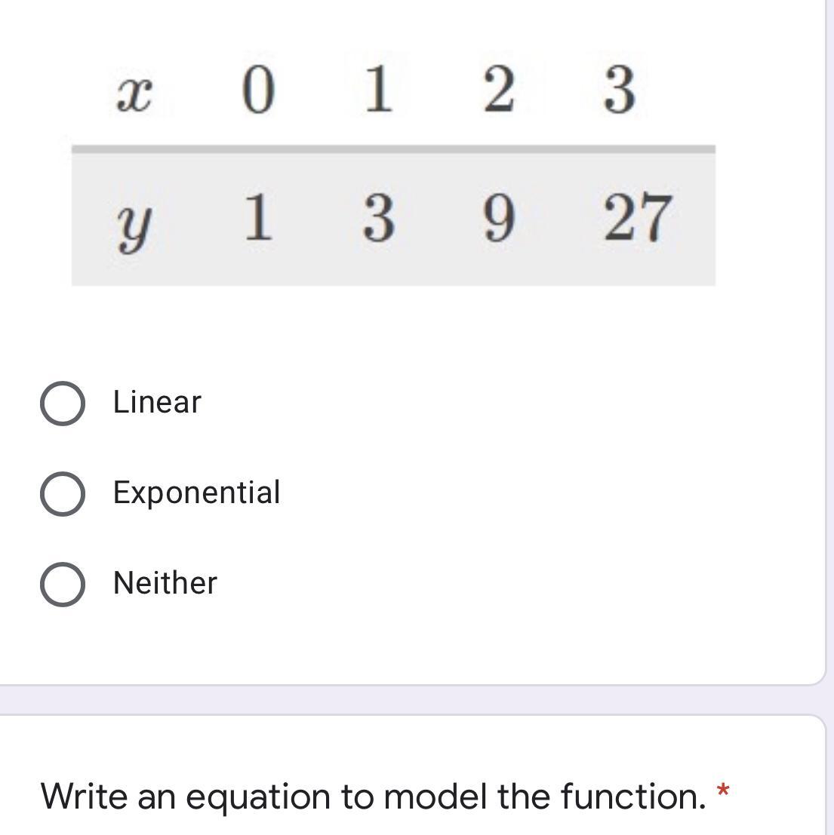Click the y value 1 in shaded row
The height and width of the screenshot is (835, 834).
click(257, 219)
